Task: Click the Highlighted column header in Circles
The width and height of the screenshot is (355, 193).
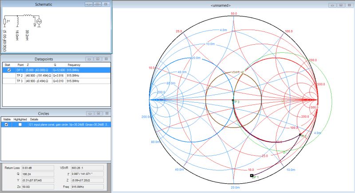Action: coord(20,119)
